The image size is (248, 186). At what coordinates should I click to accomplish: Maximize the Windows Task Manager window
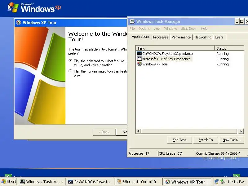point(242,21)
